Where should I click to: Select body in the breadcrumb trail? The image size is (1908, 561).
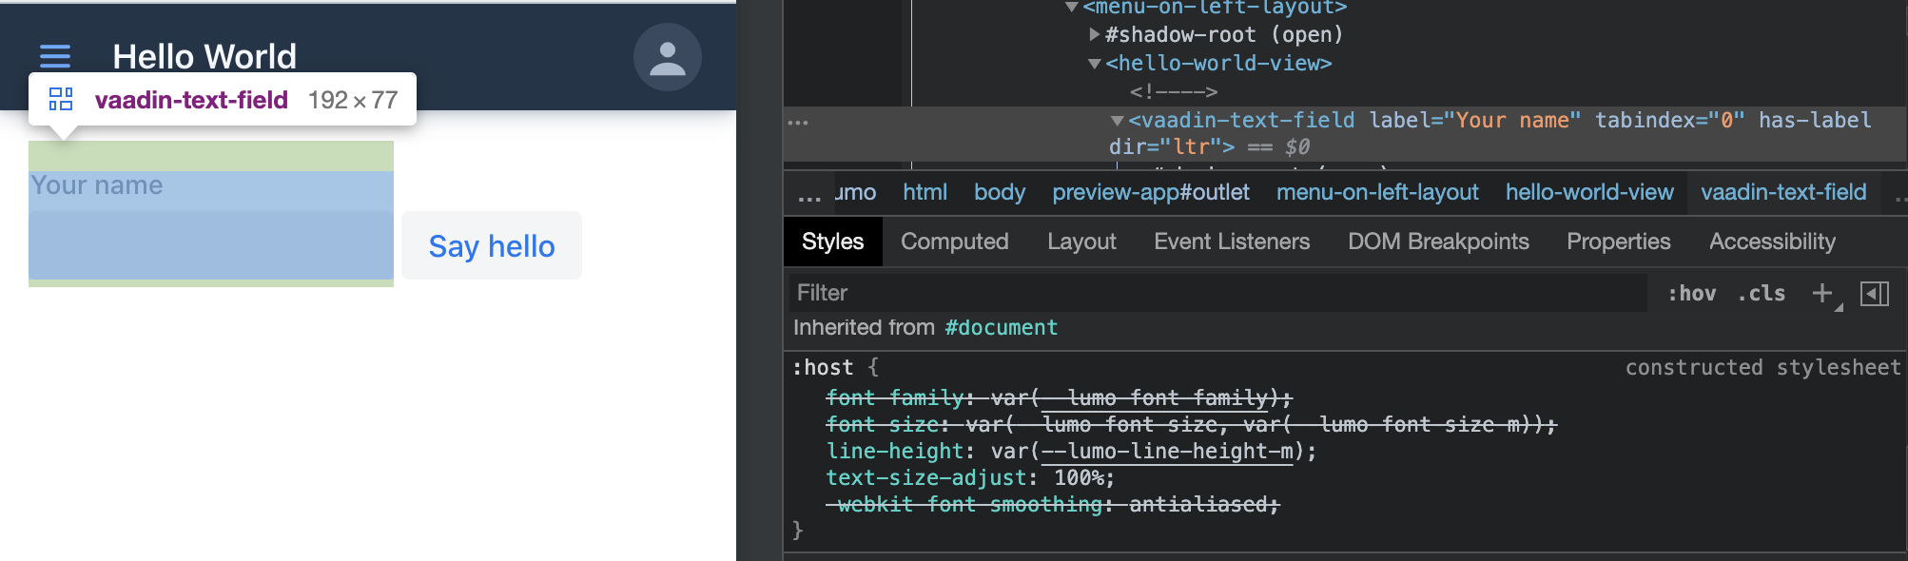point(1000,192)
